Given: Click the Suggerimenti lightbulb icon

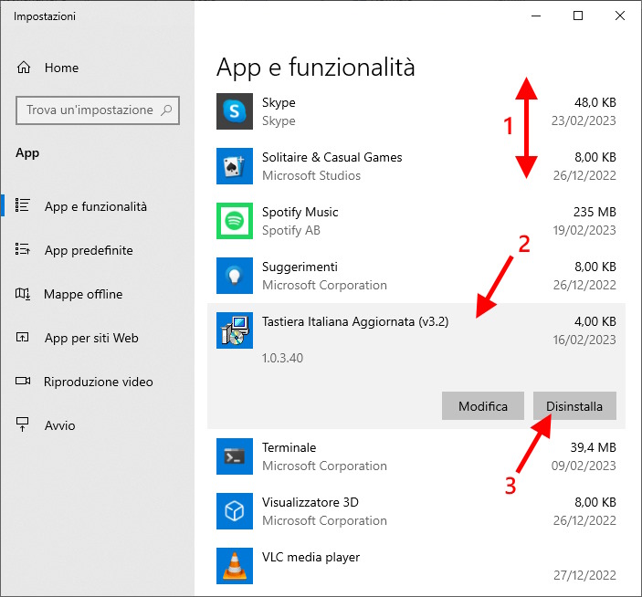Looking at the screenshot, I should click(x=235, y=276).
